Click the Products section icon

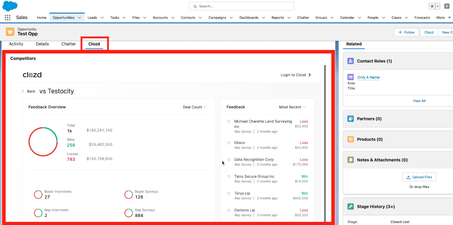coord(351,139)
